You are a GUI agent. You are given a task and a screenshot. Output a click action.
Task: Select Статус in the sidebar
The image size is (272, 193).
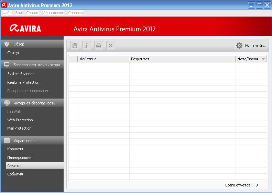[13, 53]
